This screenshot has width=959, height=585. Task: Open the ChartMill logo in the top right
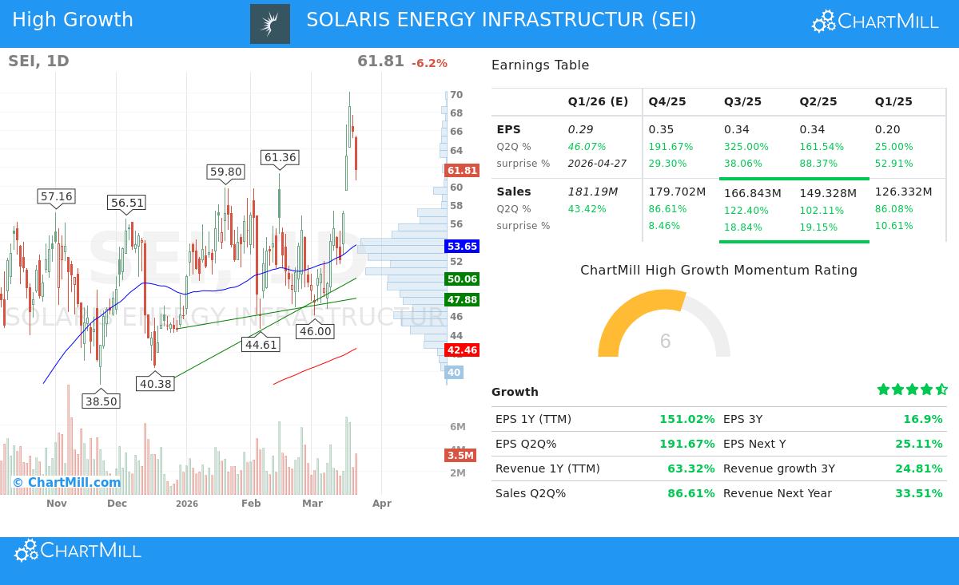pyautogui.click(x=874, y=22)
